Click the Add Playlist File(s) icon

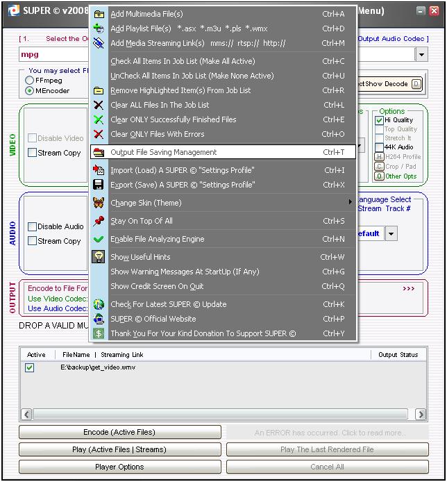(x=99, y=28)
